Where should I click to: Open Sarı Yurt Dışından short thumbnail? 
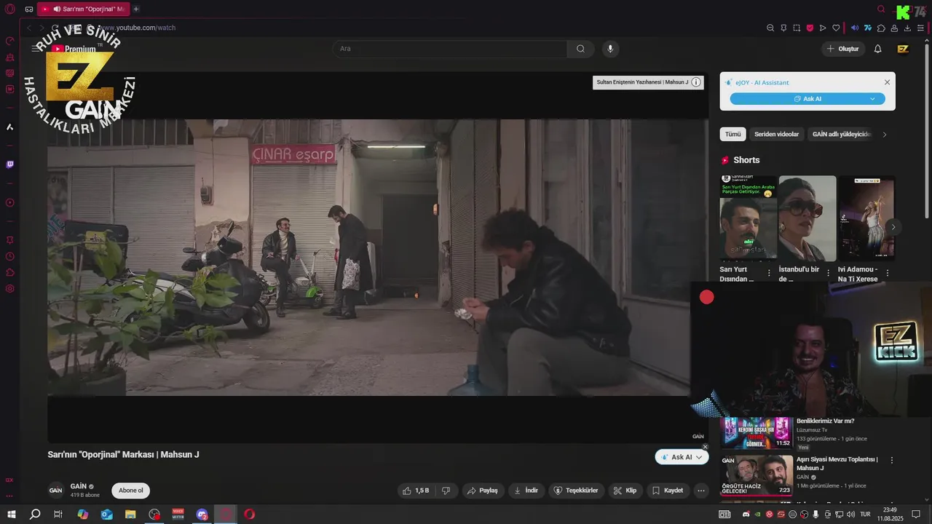748,218
